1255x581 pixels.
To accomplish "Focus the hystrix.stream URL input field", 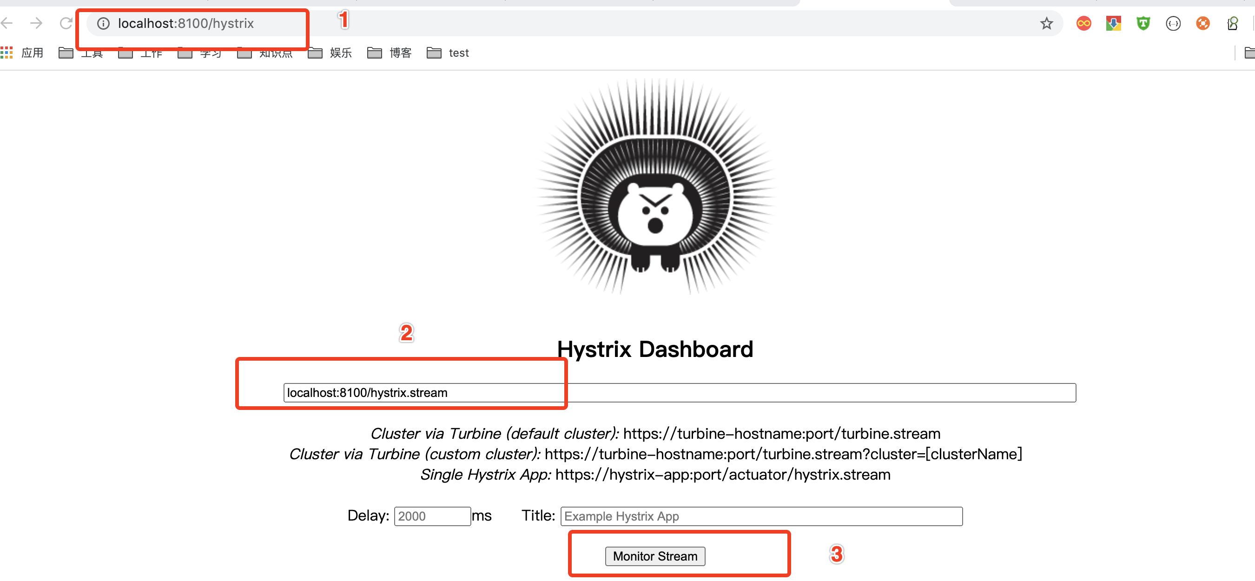I will coord(680,393).
